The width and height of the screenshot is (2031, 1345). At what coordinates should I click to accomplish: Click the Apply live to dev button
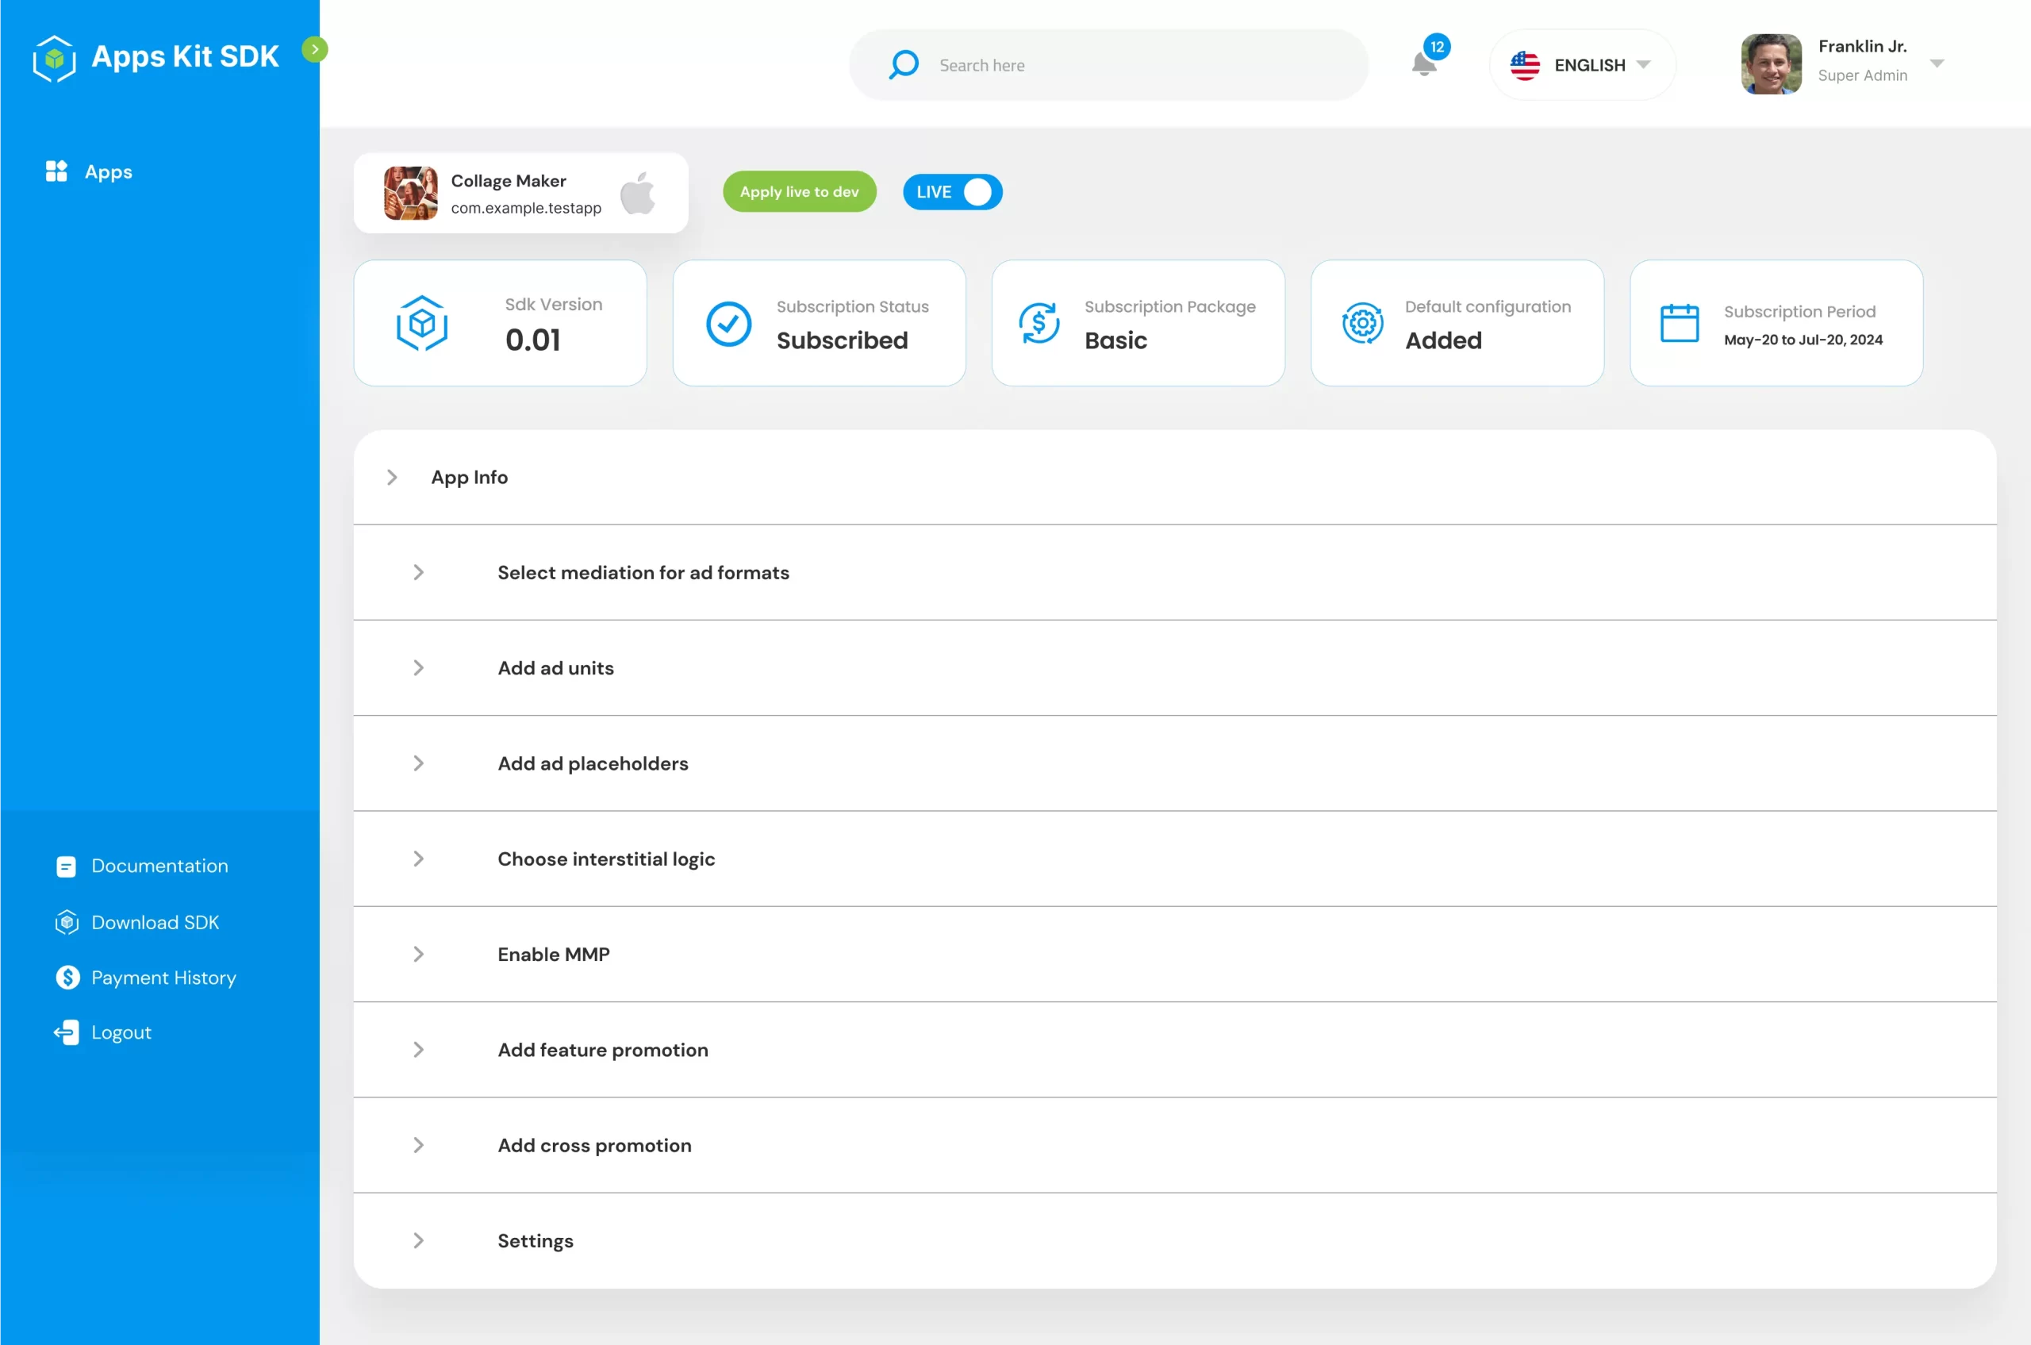tap(800, 190)
